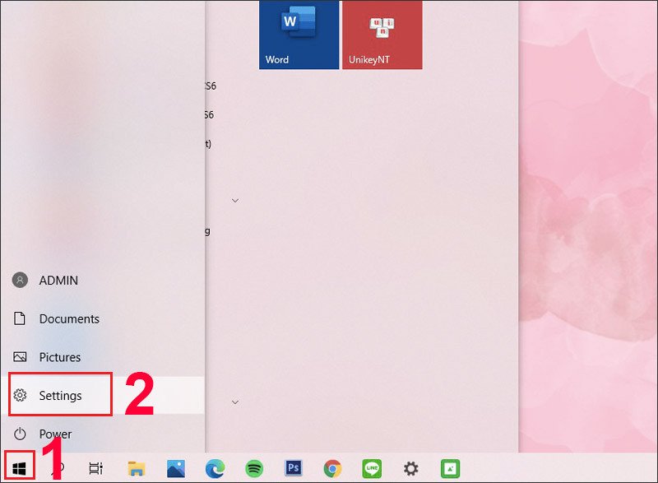Screen dimensions: 658x483
Task: Open Task View from the taskbar
Action: point(96,469)
